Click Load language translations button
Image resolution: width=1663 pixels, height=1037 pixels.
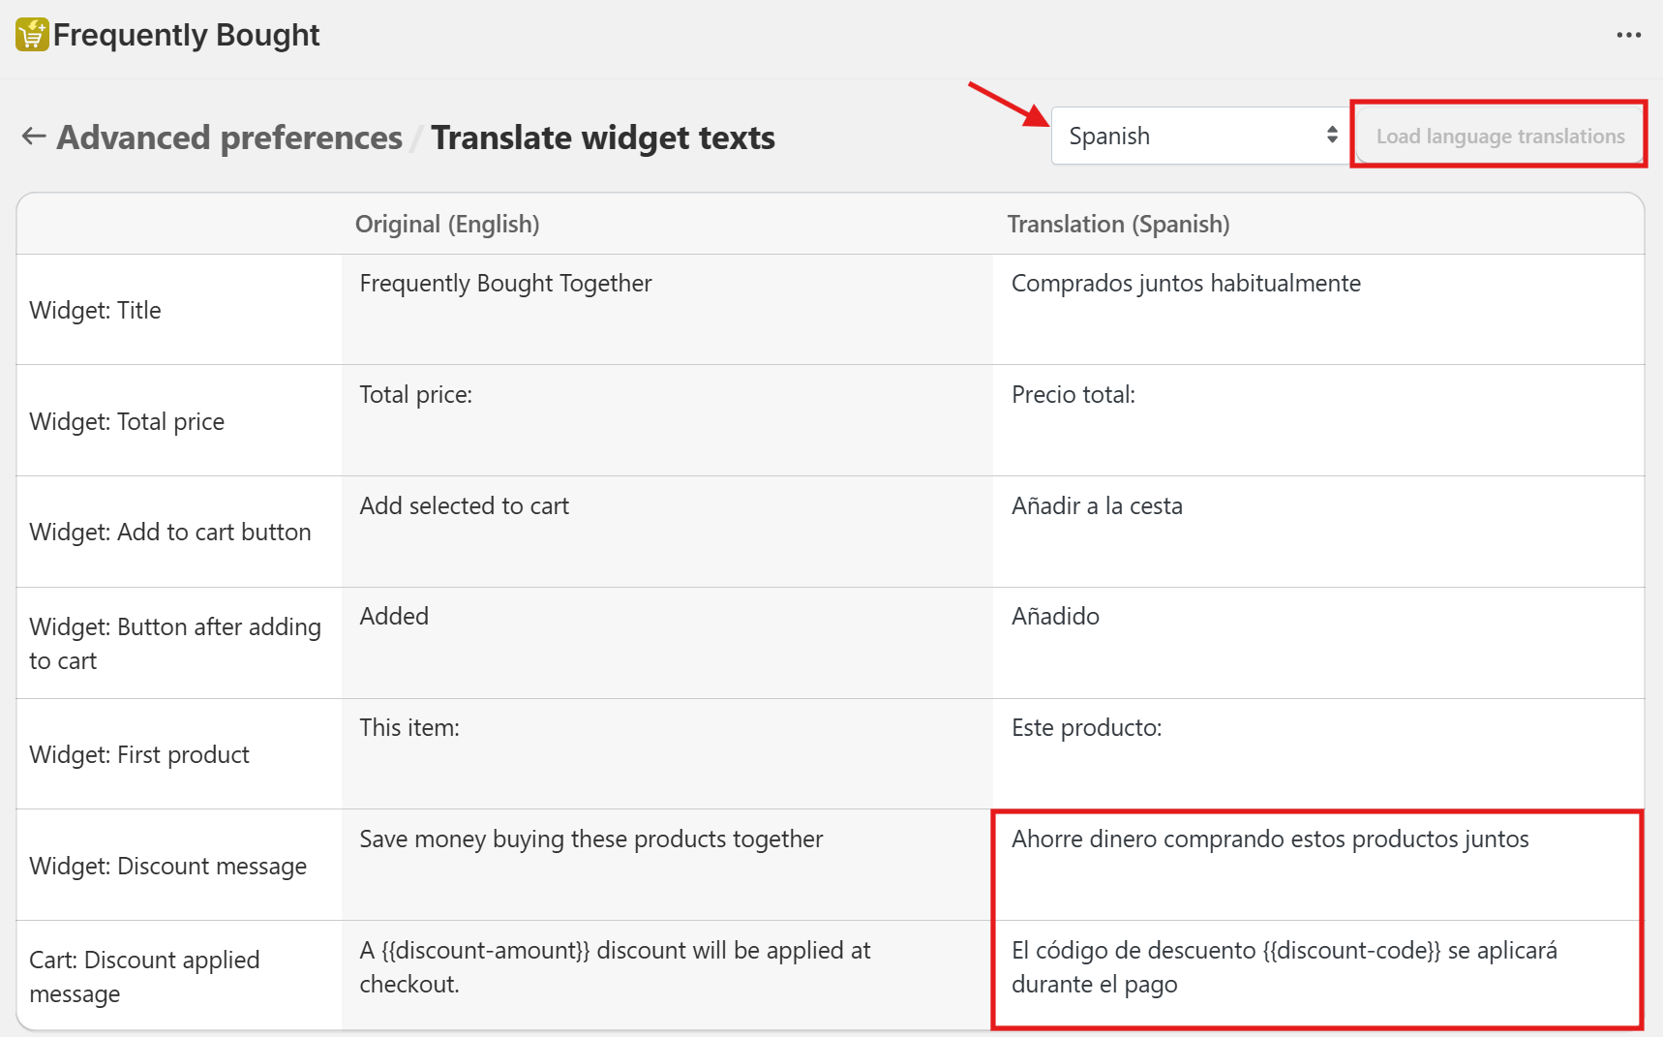coord(1499,137)
